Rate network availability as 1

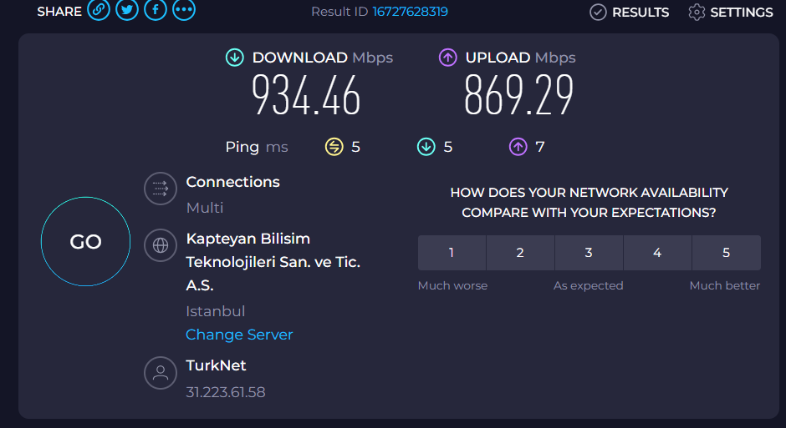tap(452, 253)
